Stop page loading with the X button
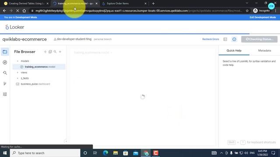This screenshot has width=280, height=157. [x=17, y=10]
